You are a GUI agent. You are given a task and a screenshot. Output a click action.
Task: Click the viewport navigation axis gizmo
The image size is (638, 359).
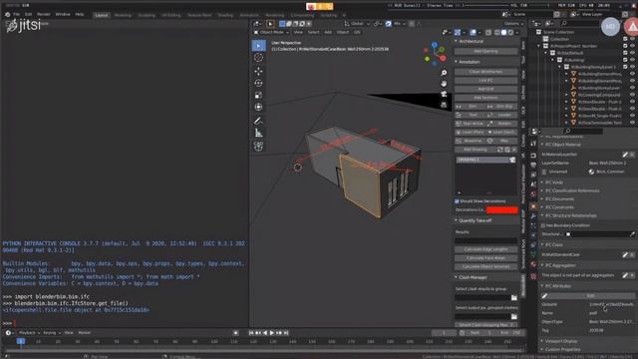pyautogui.click(x=435, y=53)
